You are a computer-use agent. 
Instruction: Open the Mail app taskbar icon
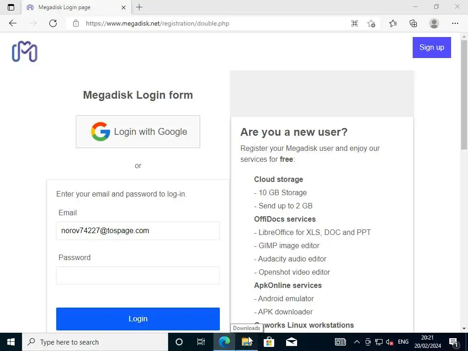[292, 342]
